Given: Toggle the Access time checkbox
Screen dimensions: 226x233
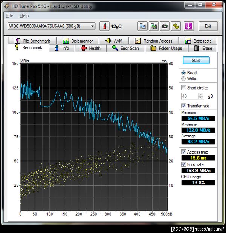Looking at the screenshot, I should (183, 152).
